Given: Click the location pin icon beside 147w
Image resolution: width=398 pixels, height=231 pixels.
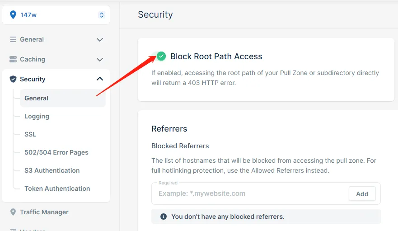Looking at the screenshot, I should 13,15.
